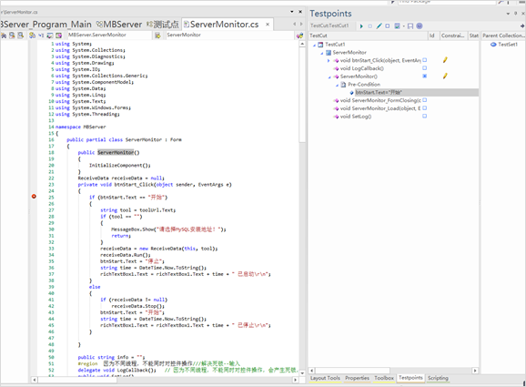The image size is (526, 387).
Task: Click the round purple icon in Testpoints toolbar
Action: tap(420, 25)
